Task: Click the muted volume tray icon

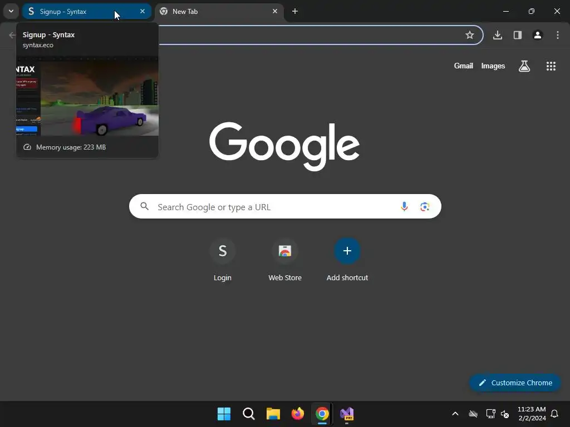Action: tap(505, 414)
